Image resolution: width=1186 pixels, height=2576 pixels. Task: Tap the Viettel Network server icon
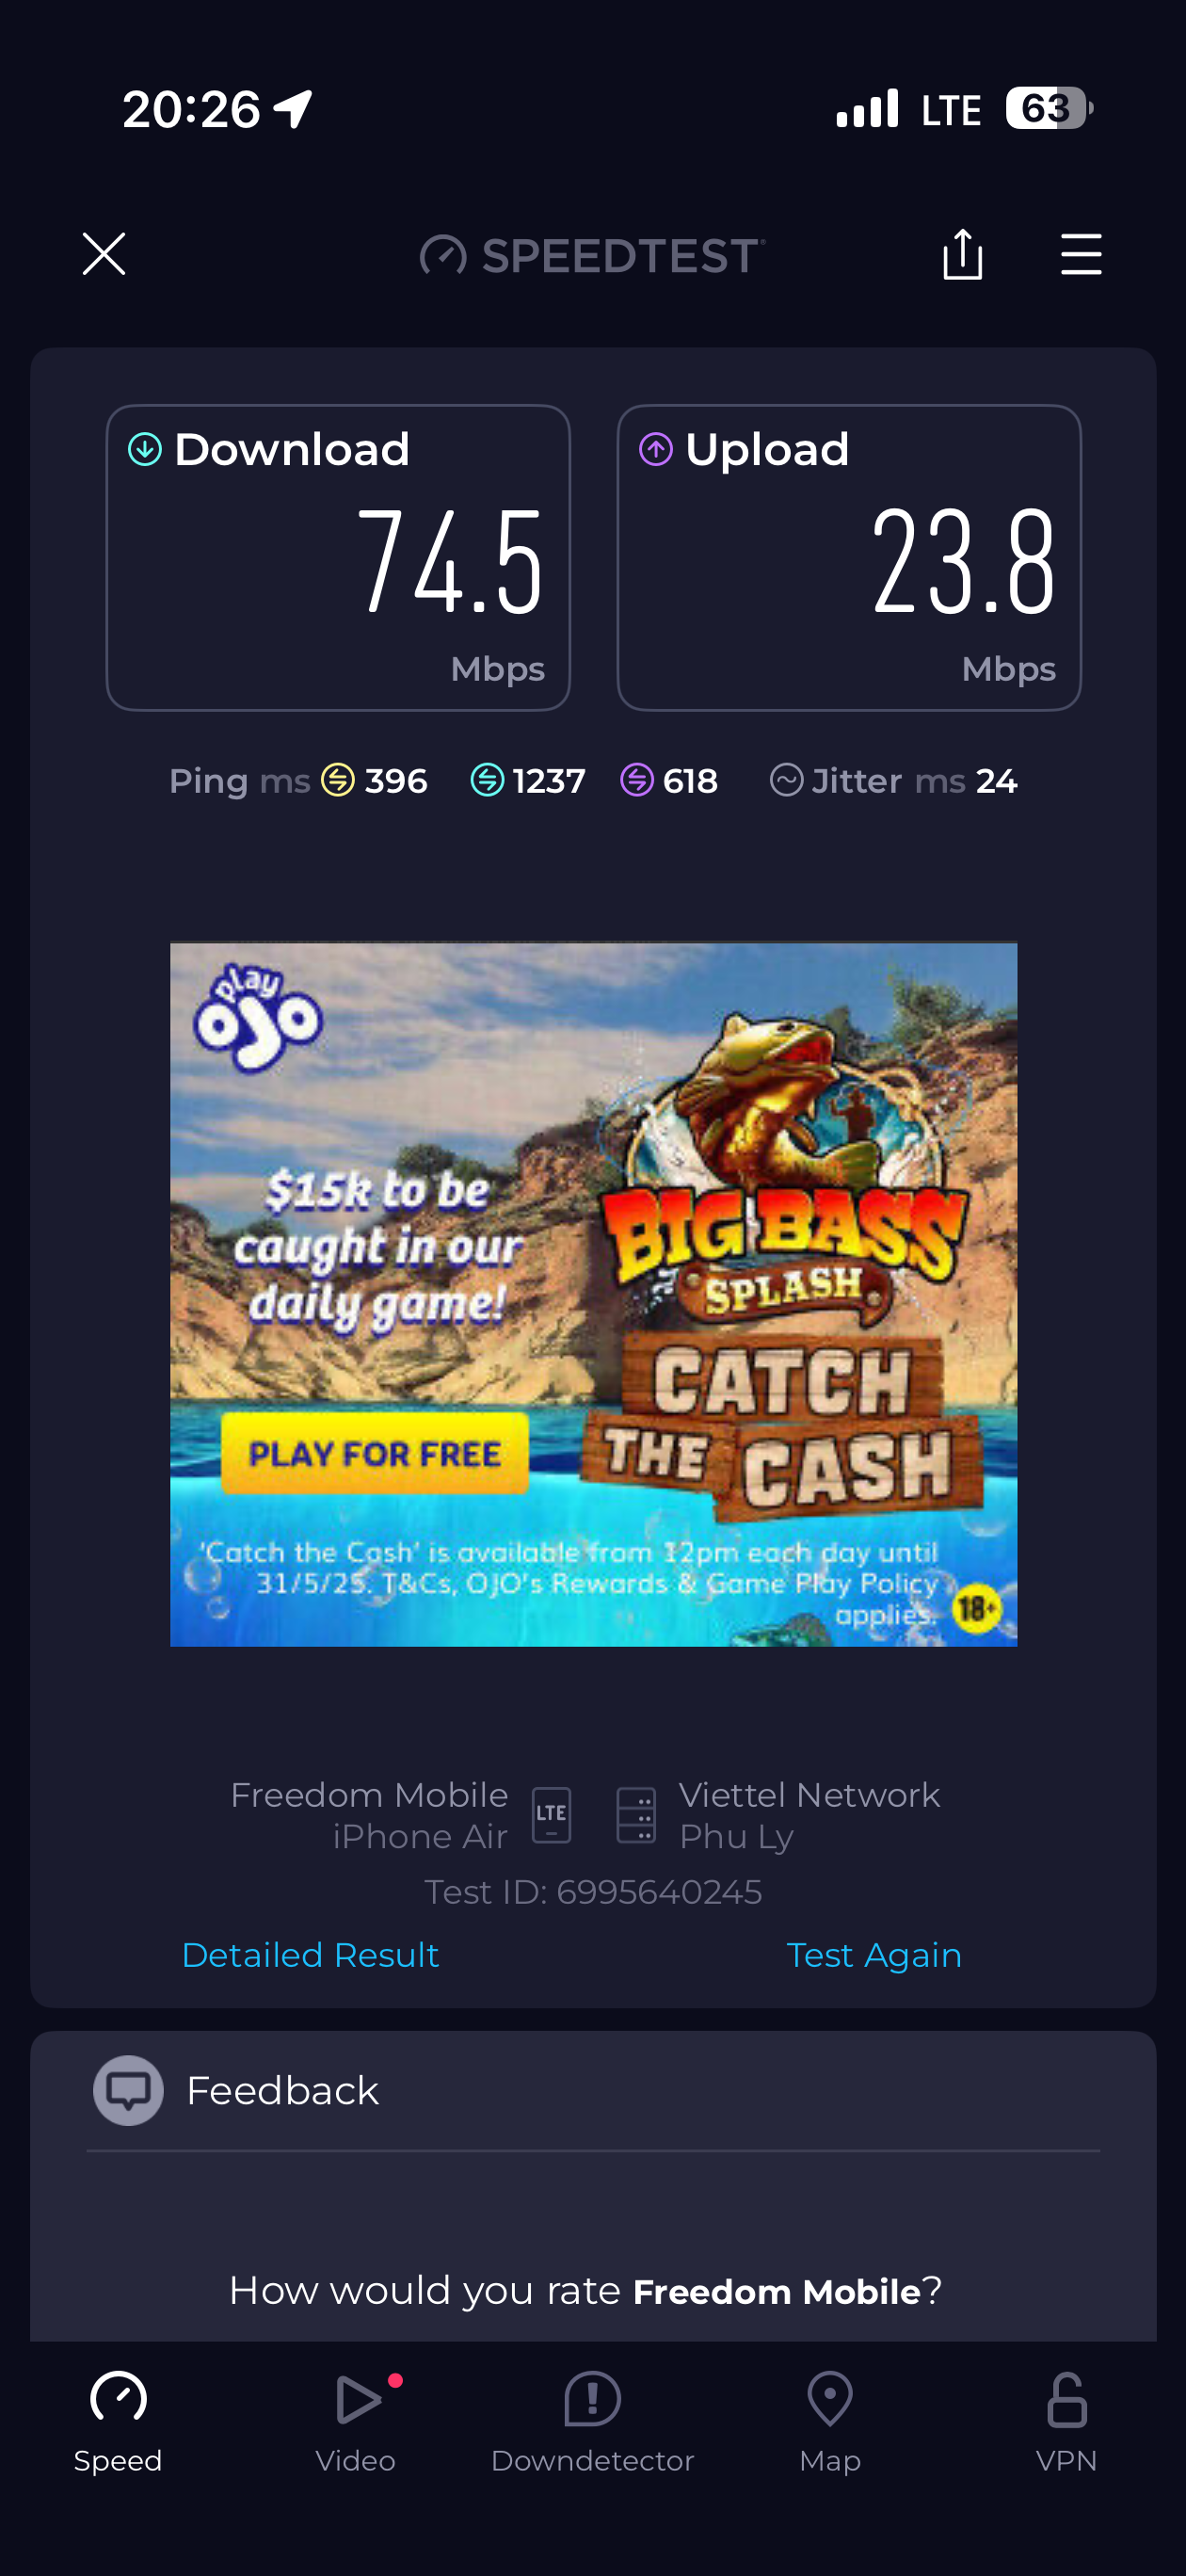point(636,1815)
